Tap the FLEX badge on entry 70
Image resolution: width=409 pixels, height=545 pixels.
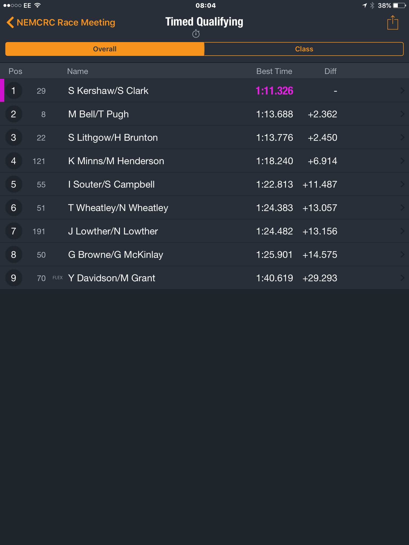58,278
